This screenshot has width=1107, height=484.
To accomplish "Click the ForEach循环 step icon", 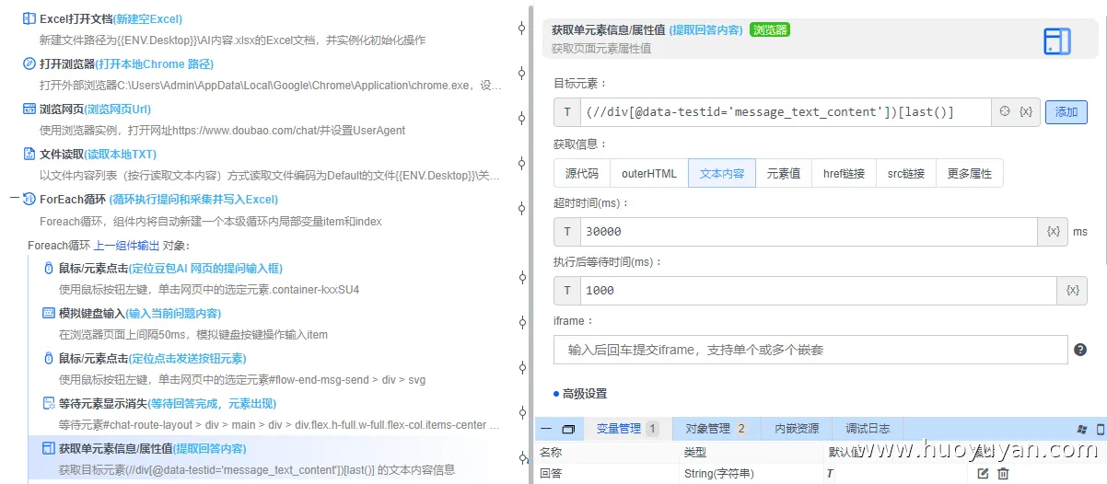I will point(29,199).
